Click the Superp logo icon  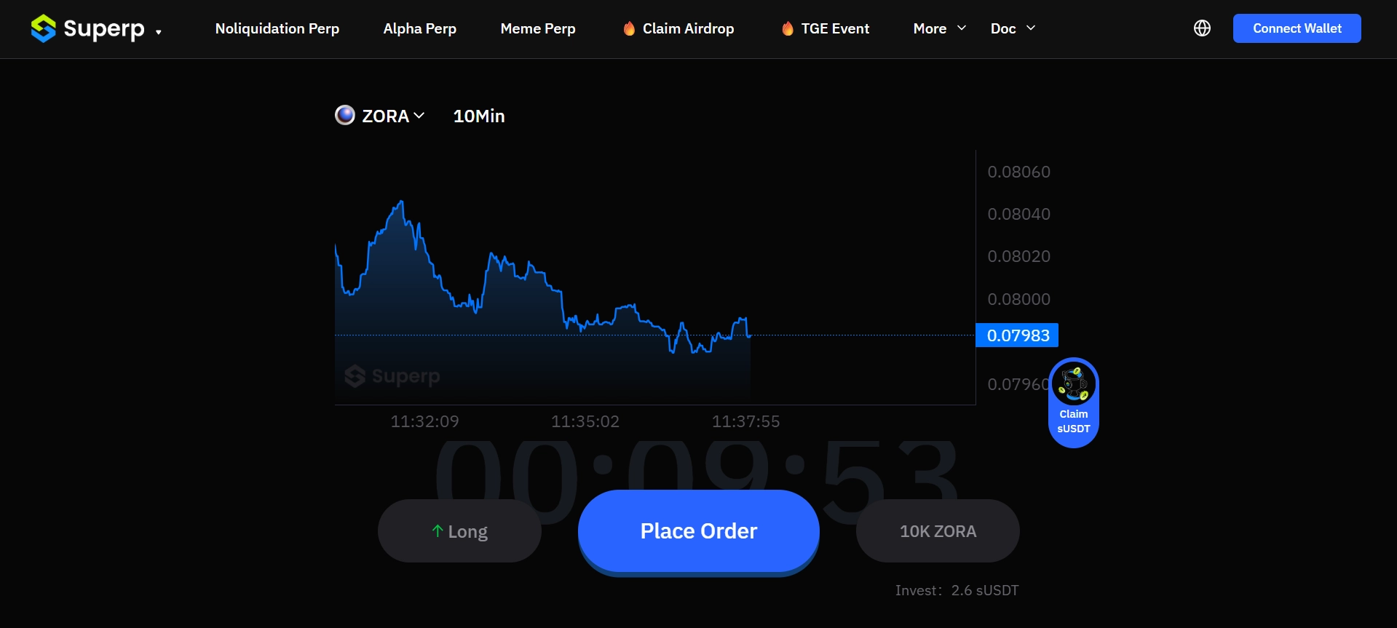[44, 28]
